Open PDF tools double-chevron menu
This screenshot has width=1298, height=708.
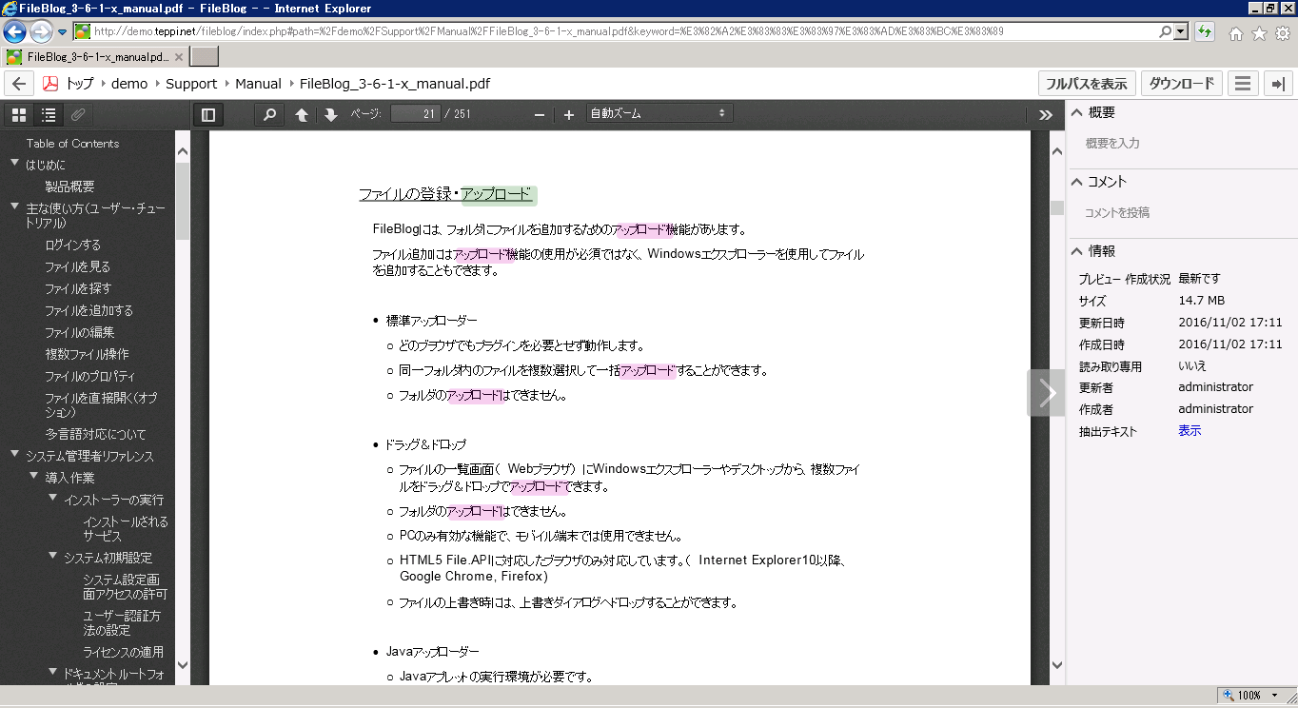[x=1046, y=115]
